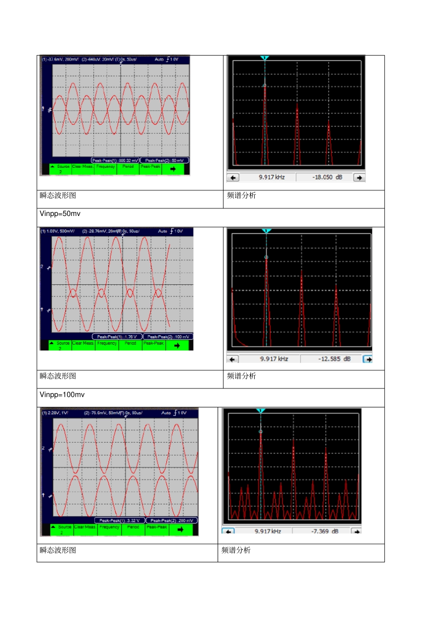Click the Peak-Peak(2): 200 mV readout
Viewport: 439px width, 622px height.
pos(172,520)
